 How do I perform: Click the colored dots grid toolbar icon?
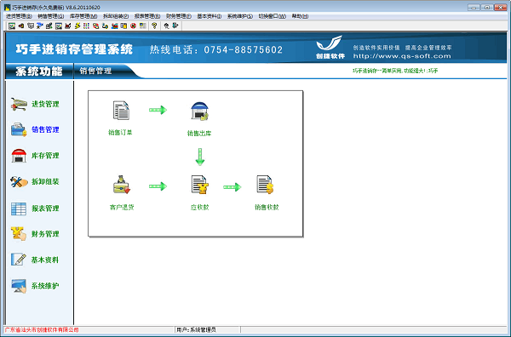click(86, 26)
